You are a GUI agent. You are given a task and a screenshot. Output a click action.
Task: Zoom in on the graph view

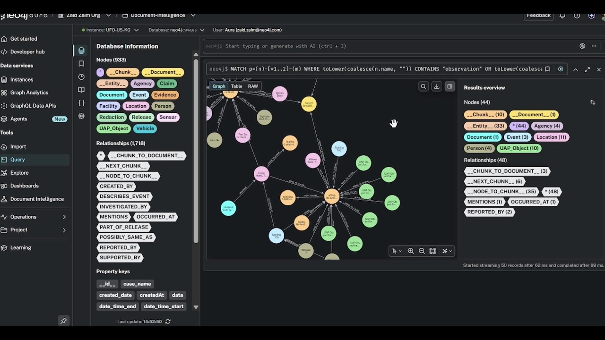click(411, 251)
